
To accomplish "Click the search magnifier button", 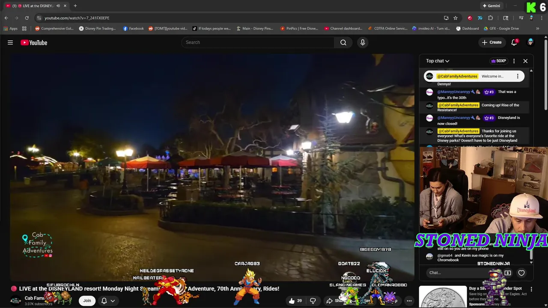I will 343,42.
